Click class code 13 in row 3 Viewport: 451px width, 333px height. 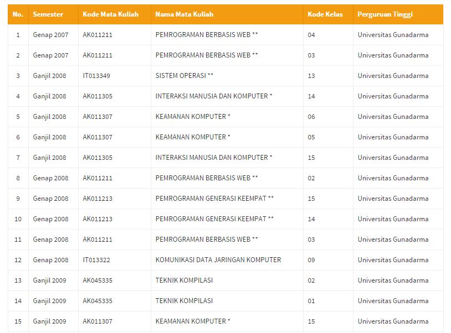311,76
